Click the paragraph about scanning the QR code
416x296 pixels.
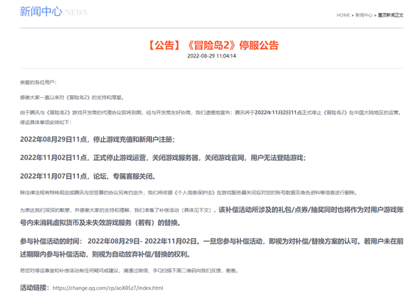129,270
